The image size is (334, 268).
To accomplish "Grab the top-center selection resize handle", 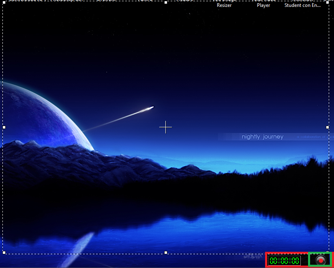I will pyautogui.click(x=166, y=2).
